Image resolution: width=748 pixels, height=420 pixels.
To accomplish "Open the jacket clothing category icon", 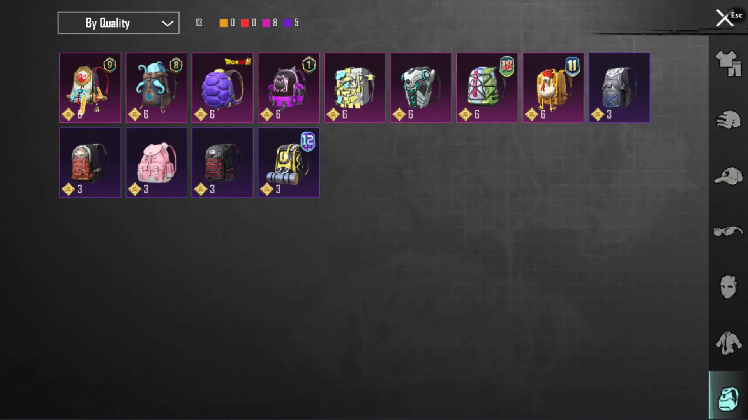I will pos(728,343).
